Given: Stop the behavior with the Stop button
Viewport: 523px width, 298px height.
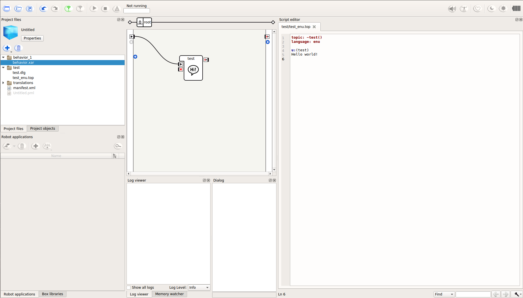Looking at the screenshot, I should click(105, 8).
